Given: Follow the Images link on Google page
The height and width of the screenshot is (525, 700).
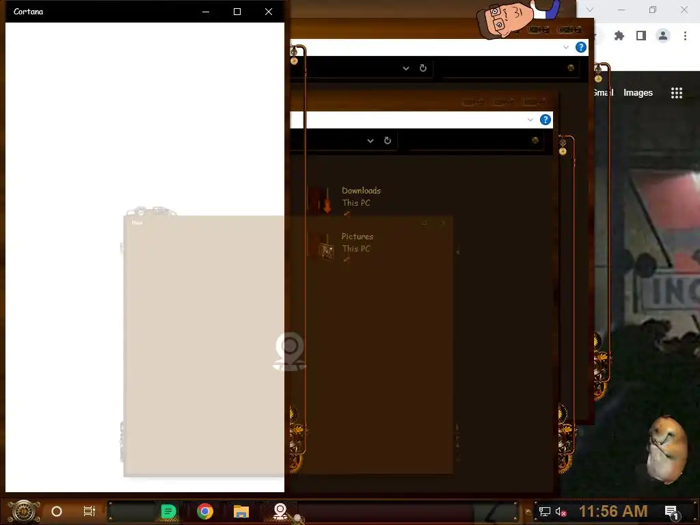Looking at the screenshot, I should tap(638, 92).
